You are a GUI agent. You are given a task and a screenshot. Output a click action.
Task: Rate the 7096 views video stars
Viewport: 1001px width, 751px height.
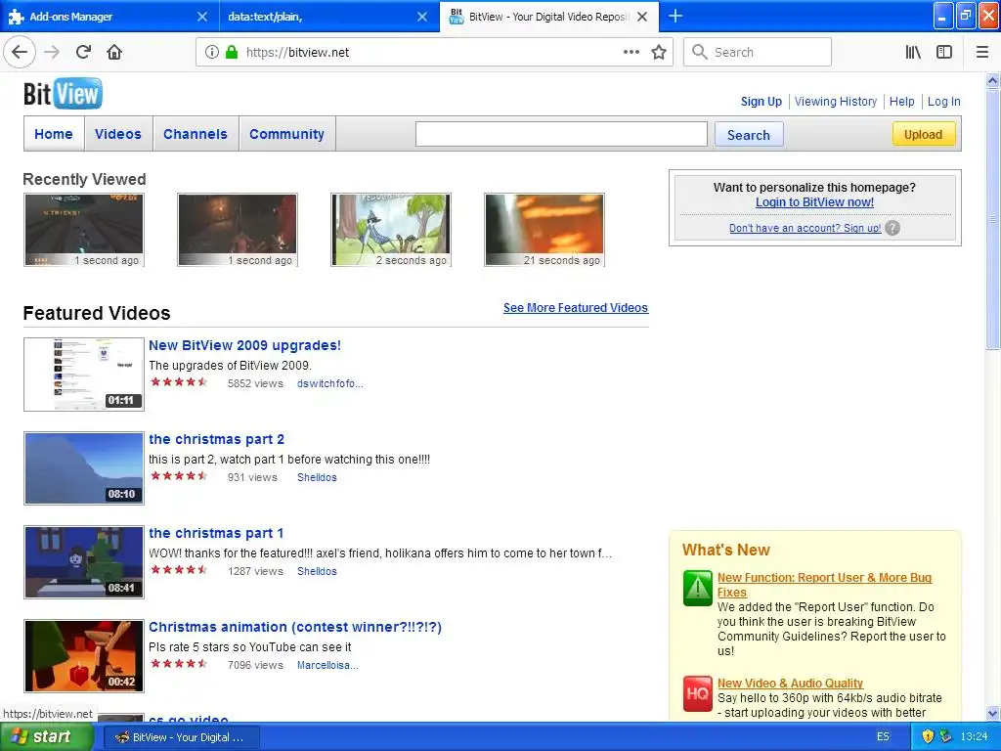pyautogui.click(x=179, y=664)
